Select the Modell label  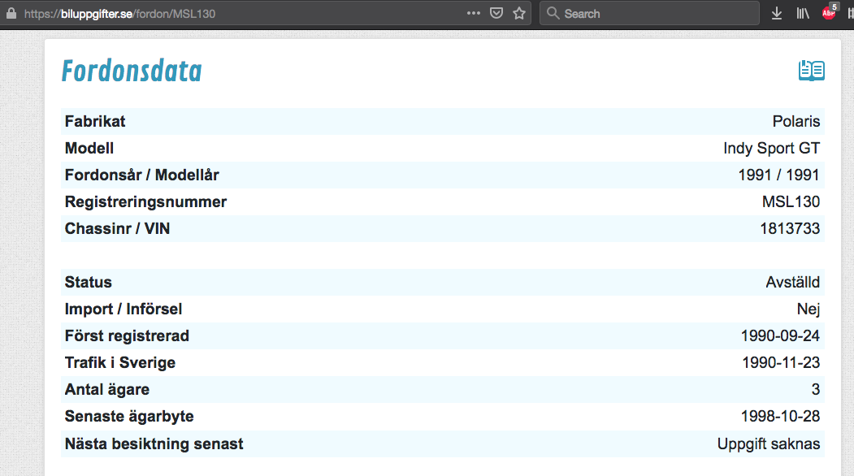89,148
